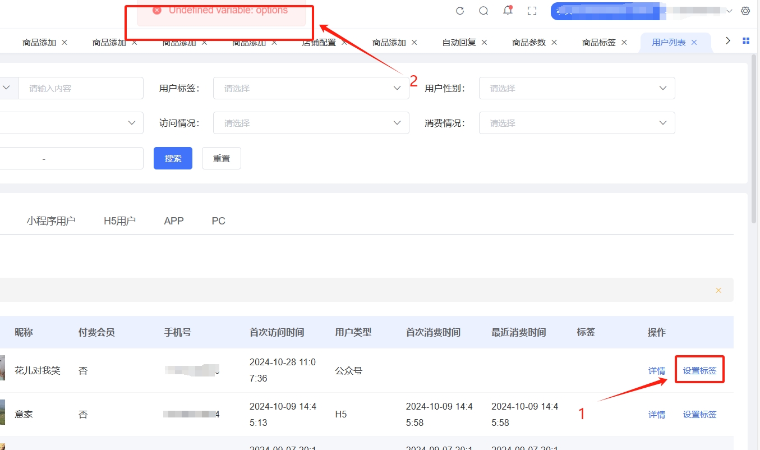Switch to 商品标签 tab
The height and width of the screenshot is (450, 760).
pos(599,43)
